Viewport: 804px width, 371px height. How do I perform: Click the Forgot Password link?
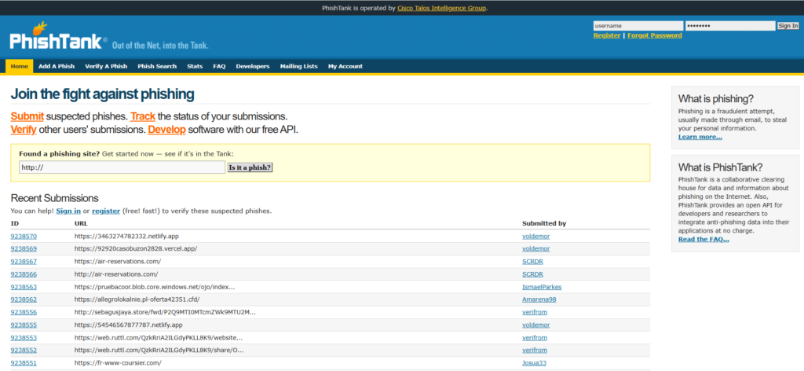tap(655, 35)
